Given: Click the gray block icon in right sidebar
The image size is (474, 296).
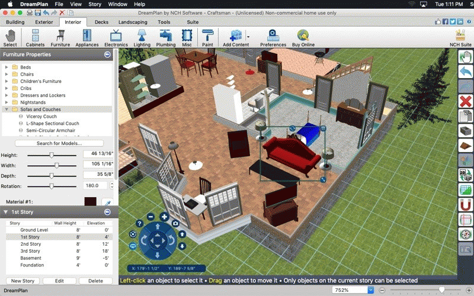Looking at the screenshot, I should [x=466, y=131].
